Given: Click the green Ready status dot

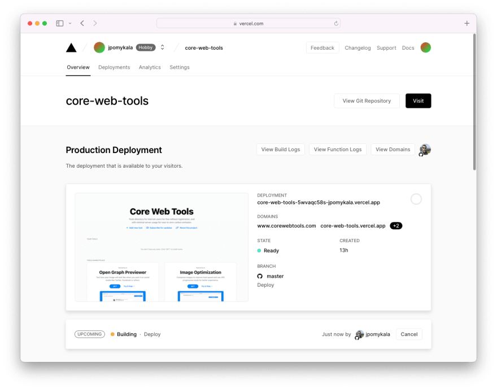Looking at the screenshot, I should click(x=259, y=251).
